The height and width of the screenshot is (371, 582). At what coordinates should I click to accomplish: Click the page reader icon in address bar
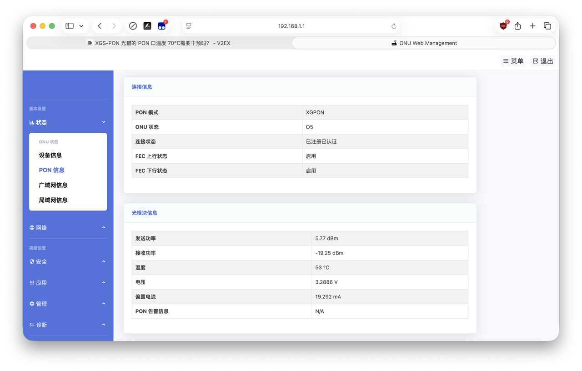(189, 26)
